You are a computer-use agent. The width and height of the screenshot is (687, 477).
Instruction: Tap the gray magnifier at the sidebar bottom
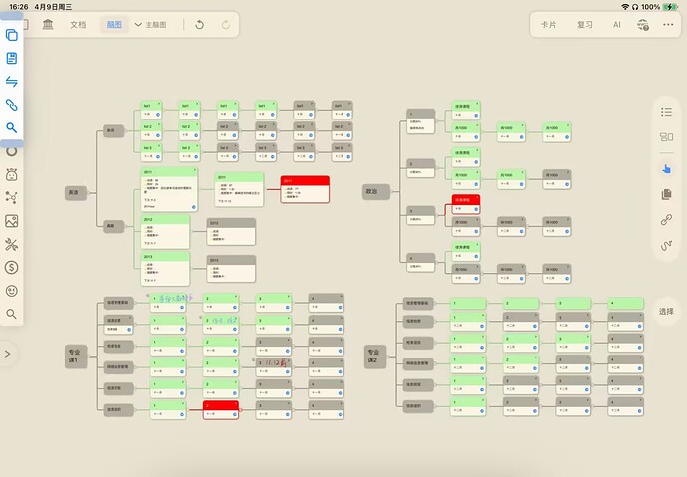tap(11, 314)
